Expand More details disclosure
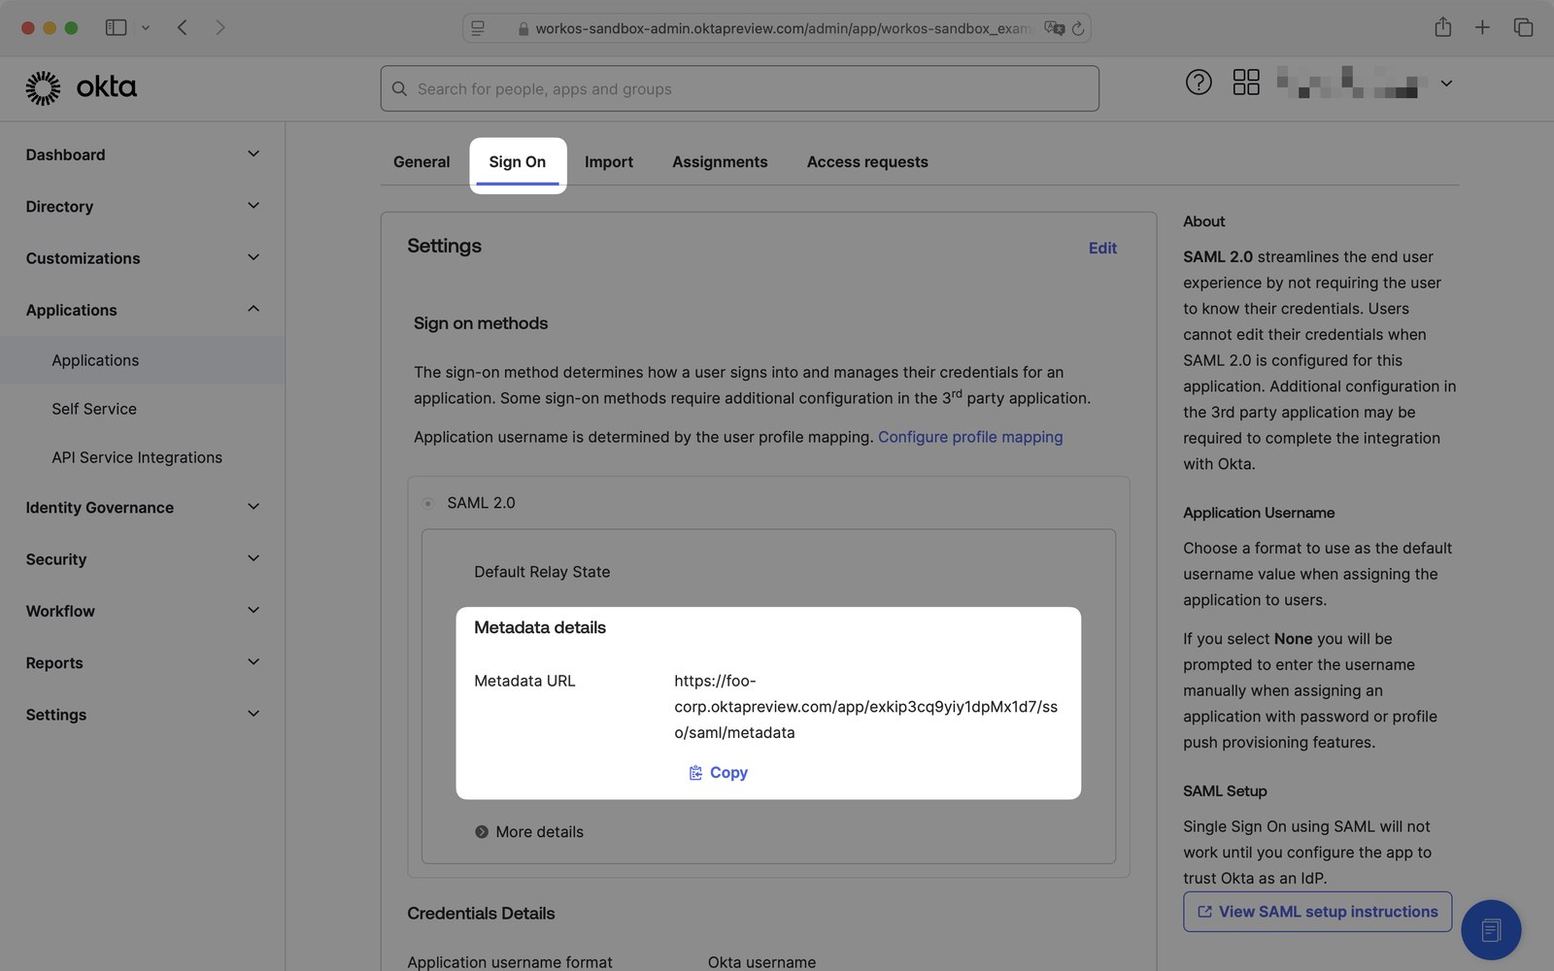Image resolution: width=1554 pixels, height=971 pixels. click(x=529, y=832)
